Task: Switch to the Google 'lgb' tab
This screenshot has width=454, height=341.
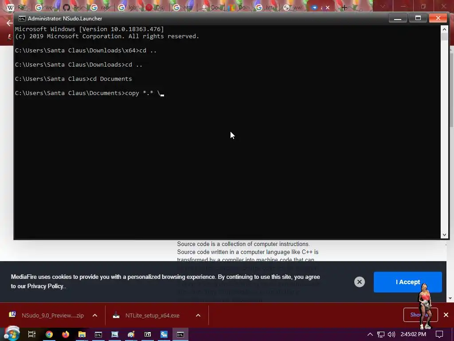Action: point(129,7)
